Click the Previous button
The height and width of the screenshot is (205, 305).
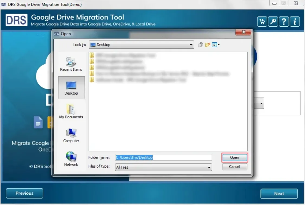pyautogui.click(x=24, y=193)
